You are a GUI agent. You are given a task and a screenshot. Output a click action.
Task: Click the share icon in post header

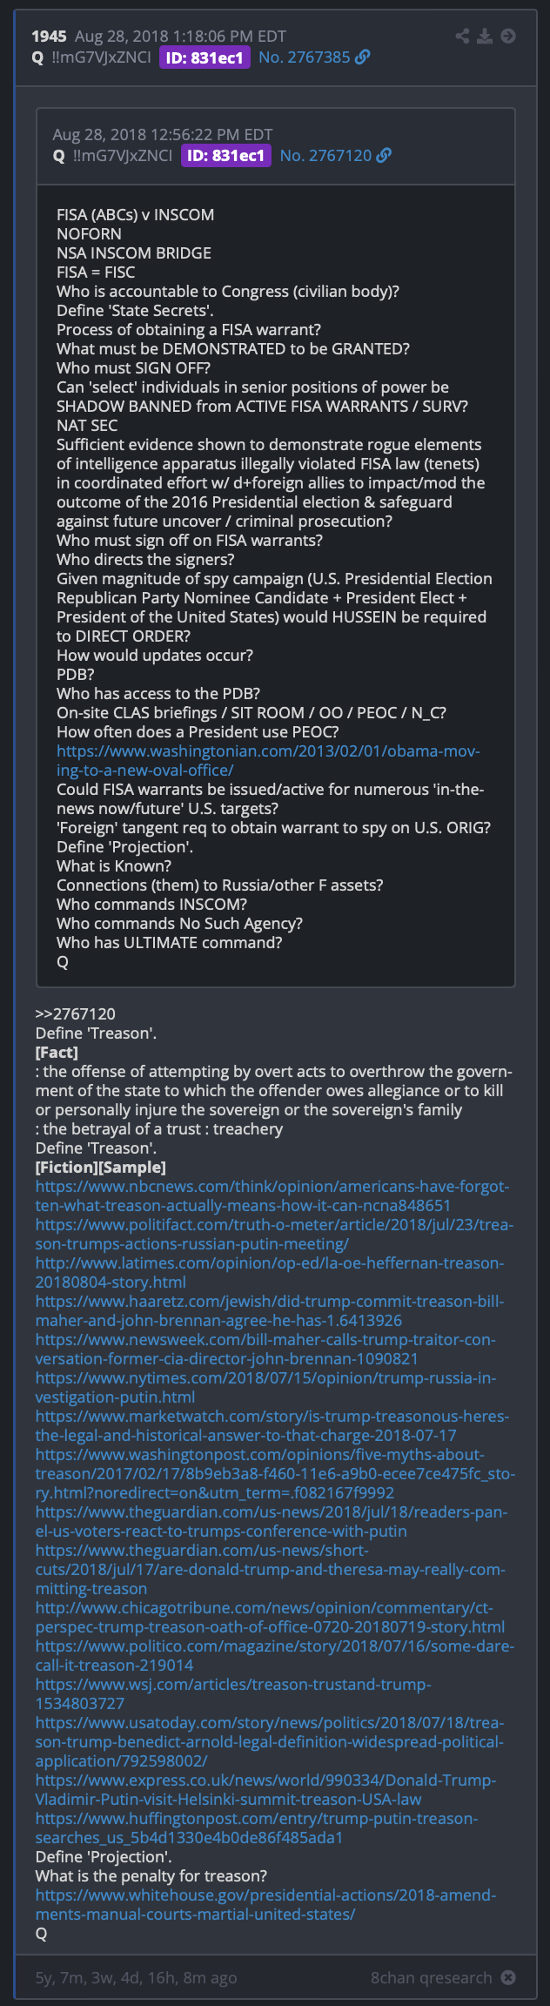[462, 36]
